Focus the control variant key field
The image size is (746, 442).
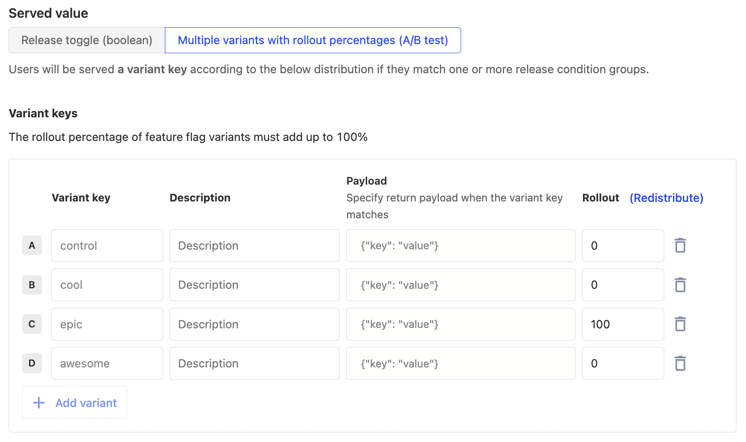click(x=107, y=246)
